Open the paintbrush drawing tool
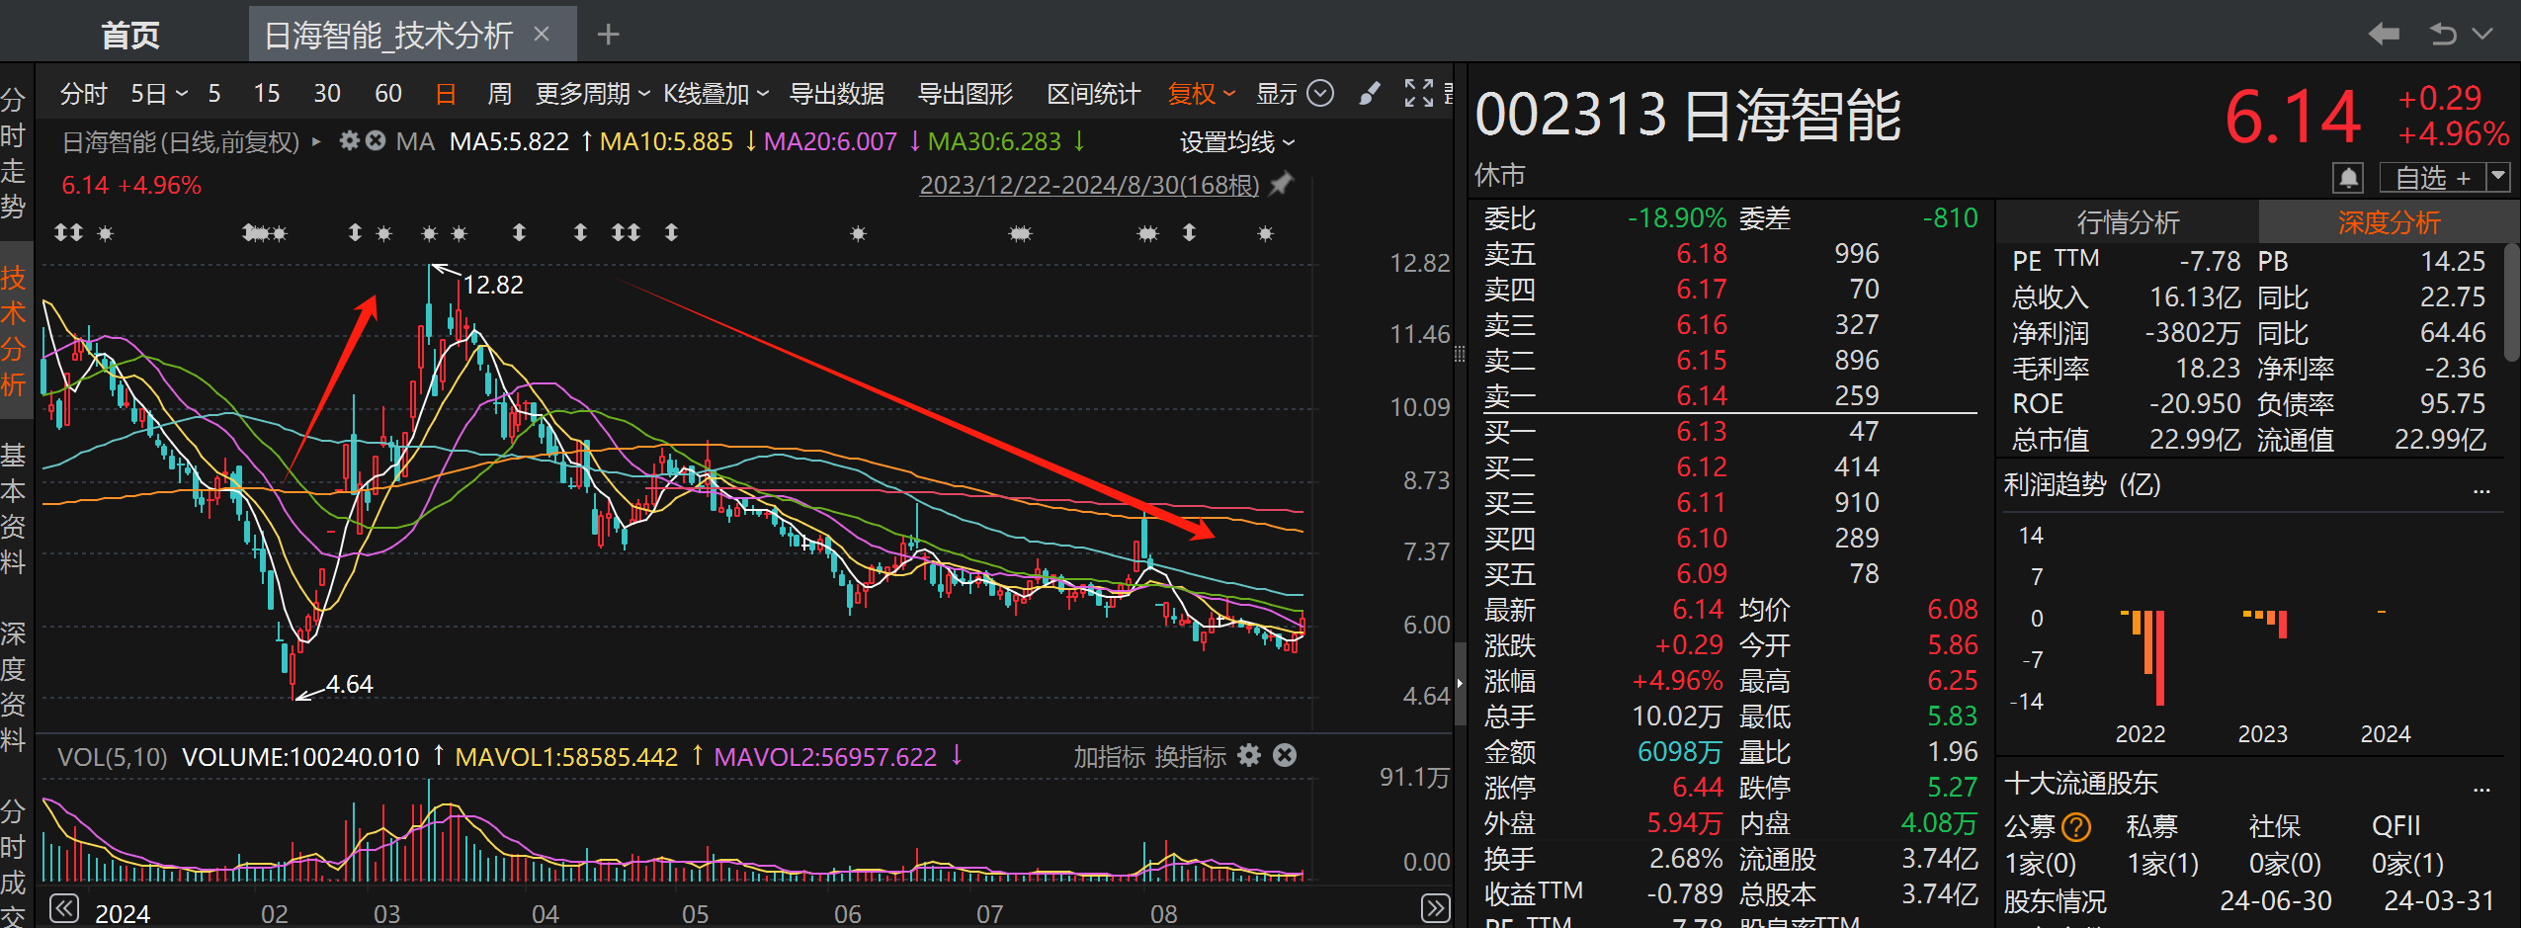The image size is (2521, 928). [x=1370, y=94]
